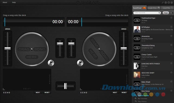Screen dimensions: 174x103
Task: Click the Google Drive triangle logo
Action: pos(159,8)
